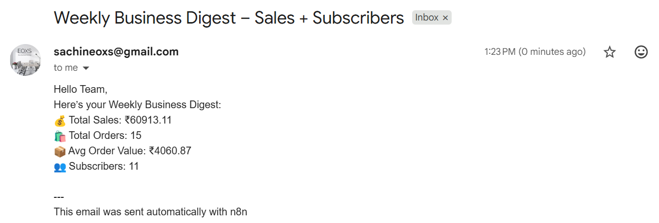Click the "Hello Team," greeting line
Screen dimensions: 659x223
point(81,90)
